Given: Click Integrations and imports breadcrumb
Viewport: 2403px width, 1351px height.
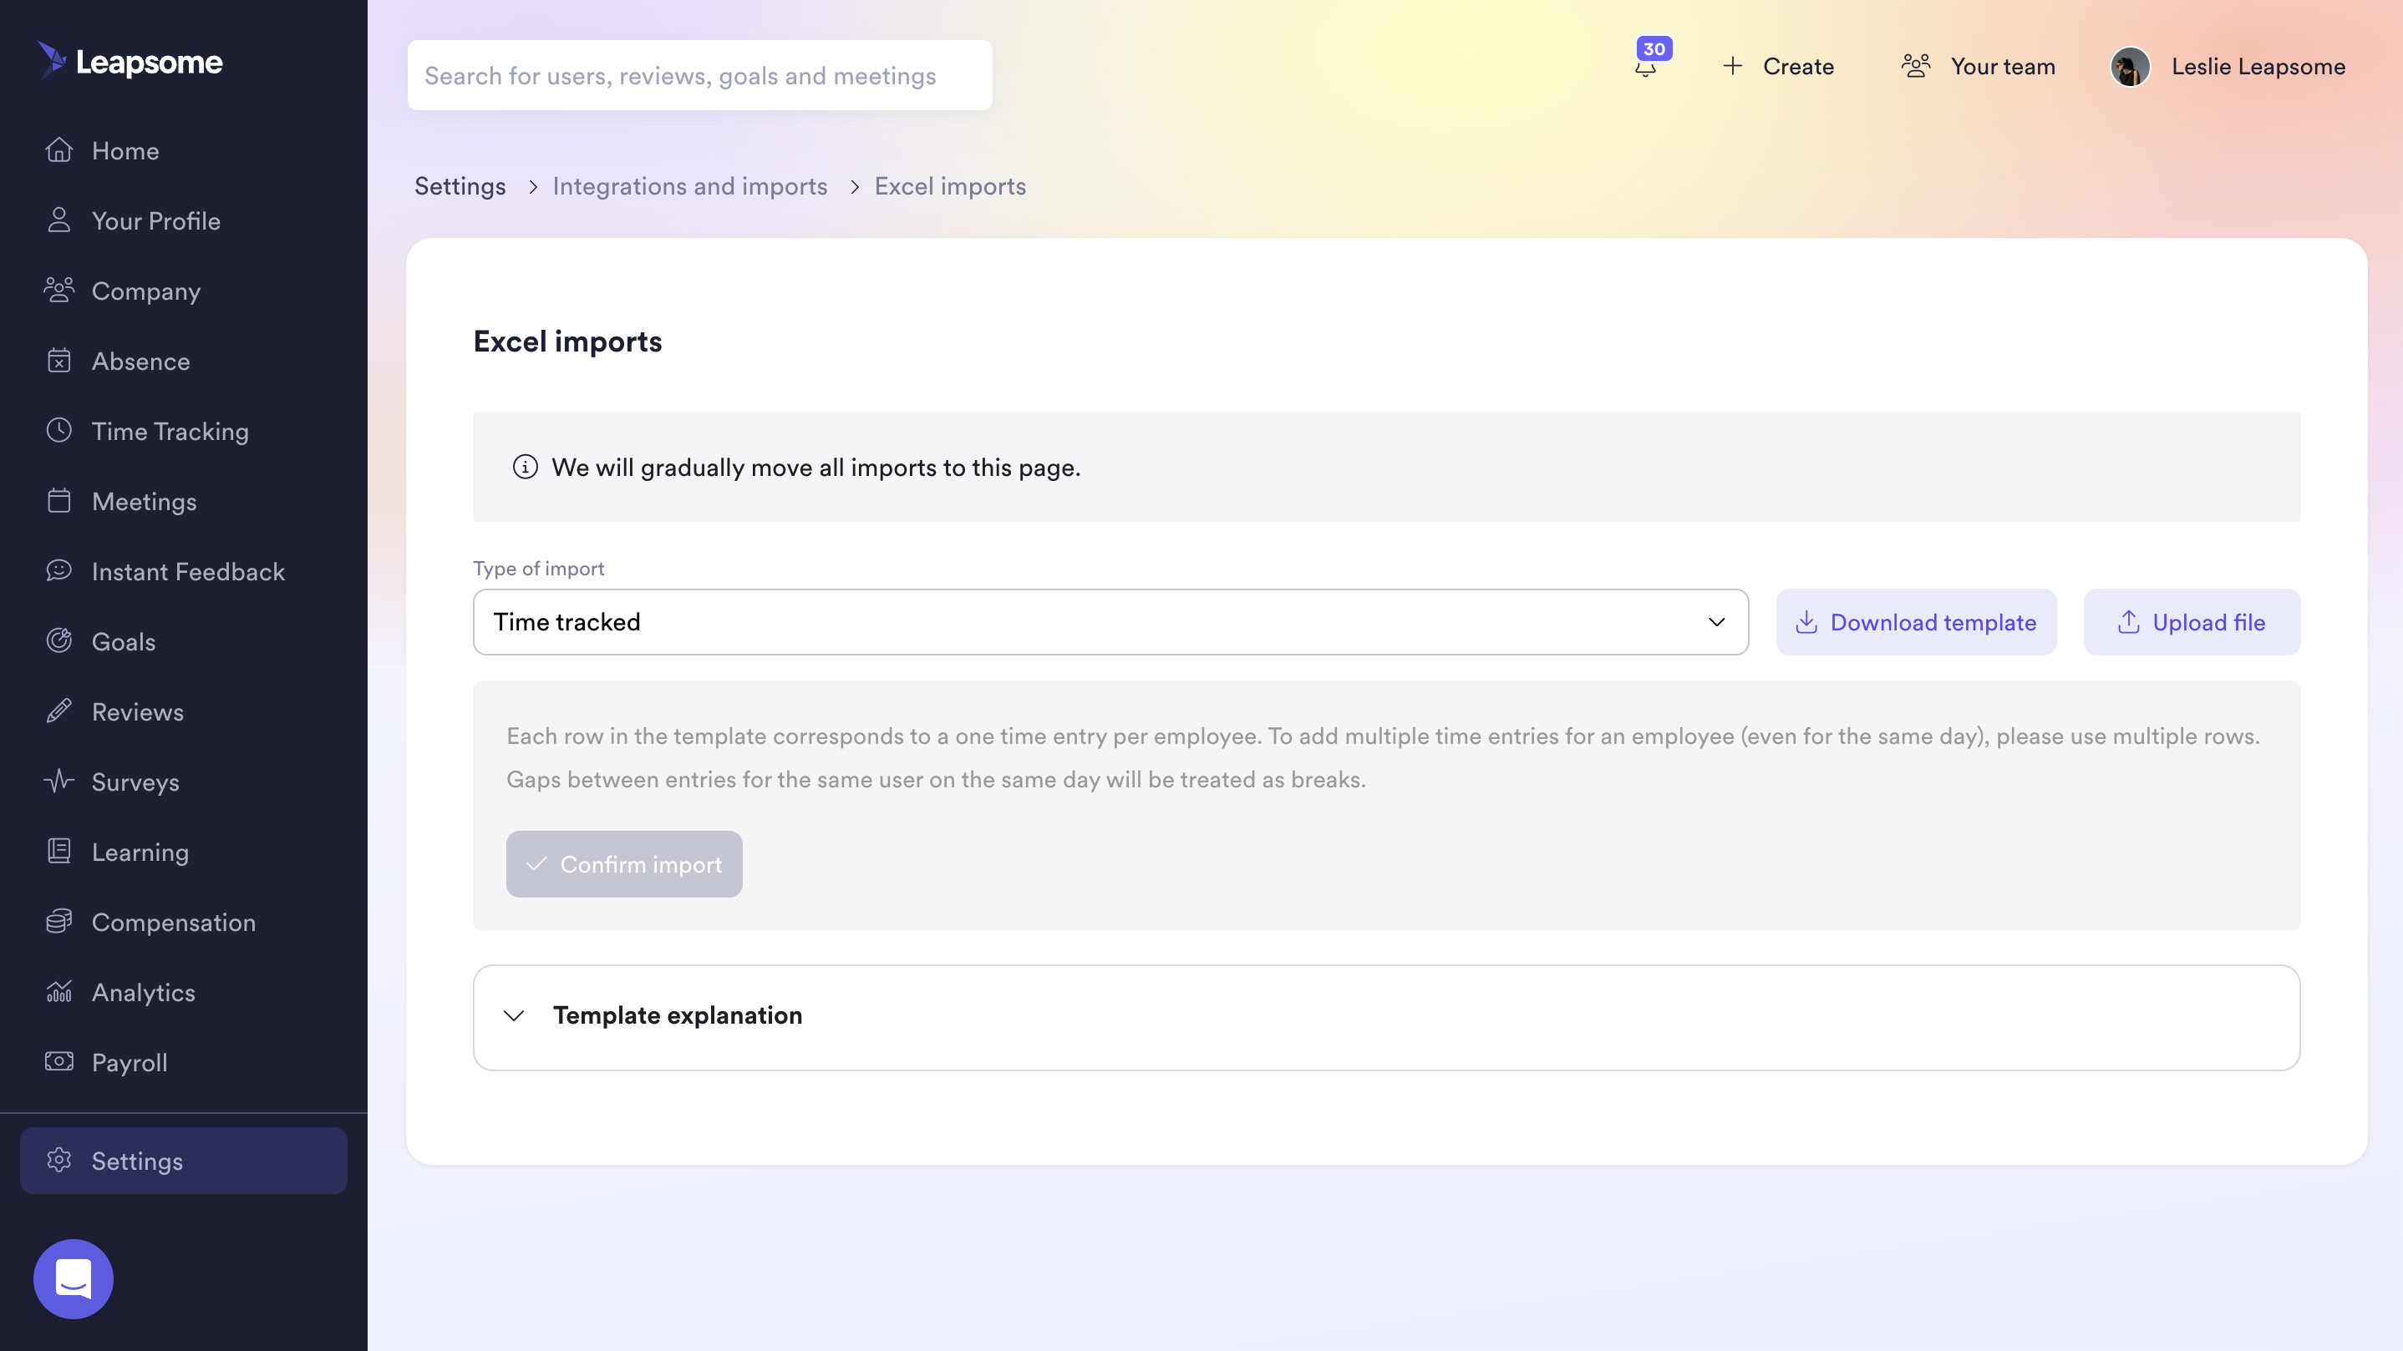Looking at the screenshot, I should click(x=689, y=185).
